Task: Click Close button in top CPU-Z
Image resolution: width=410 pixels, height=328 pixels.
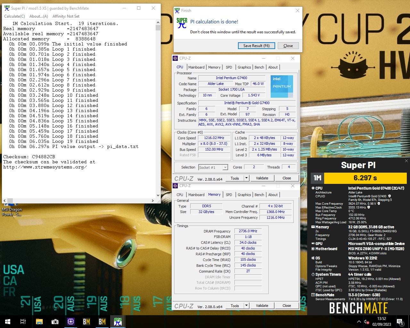Action: [x=287, y=178]
